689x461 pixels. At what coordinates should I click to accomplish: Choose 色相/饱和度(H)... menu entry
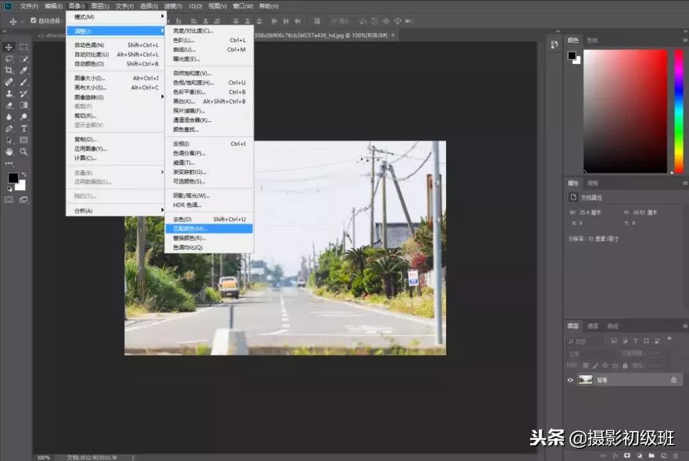[209, 82]
